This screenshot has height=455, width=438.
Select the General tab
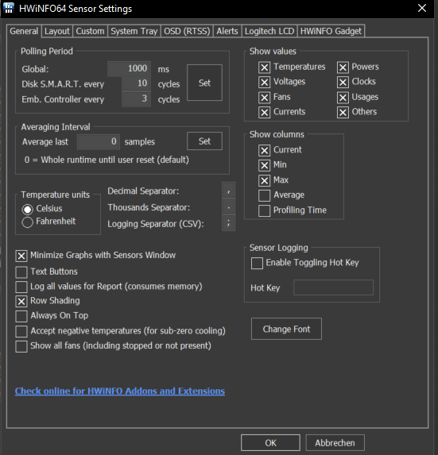pyautogui.click(x=24, y=31)
